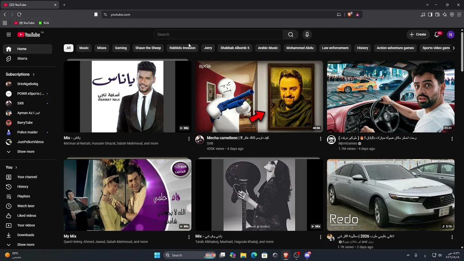Select the Shaun the Sheep chip
The height and width of the screenshot is (261, 464).
148,48
